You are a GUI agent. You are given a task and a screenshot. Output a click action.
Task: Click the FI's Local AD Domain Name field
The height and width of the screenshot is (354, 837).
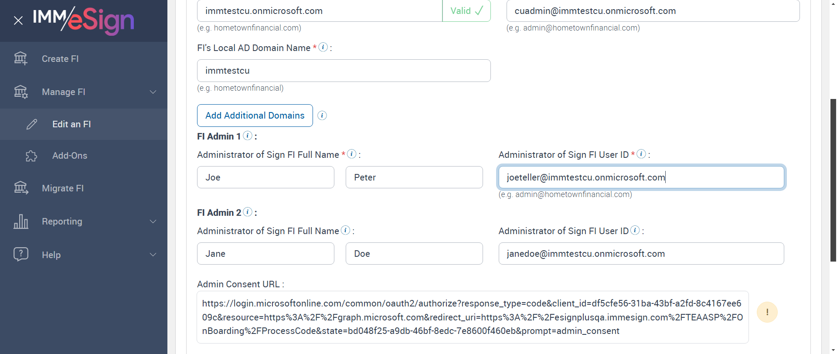tap(344, 71)
